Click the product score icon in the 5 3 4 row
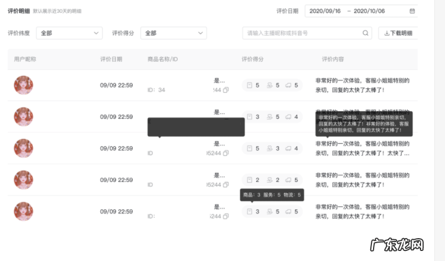Screen dimensions: 445x261 (249, 148)
